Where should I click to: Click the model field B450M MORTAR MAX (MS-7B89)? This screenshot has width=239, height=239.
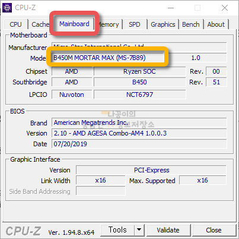tap(108, 58)
